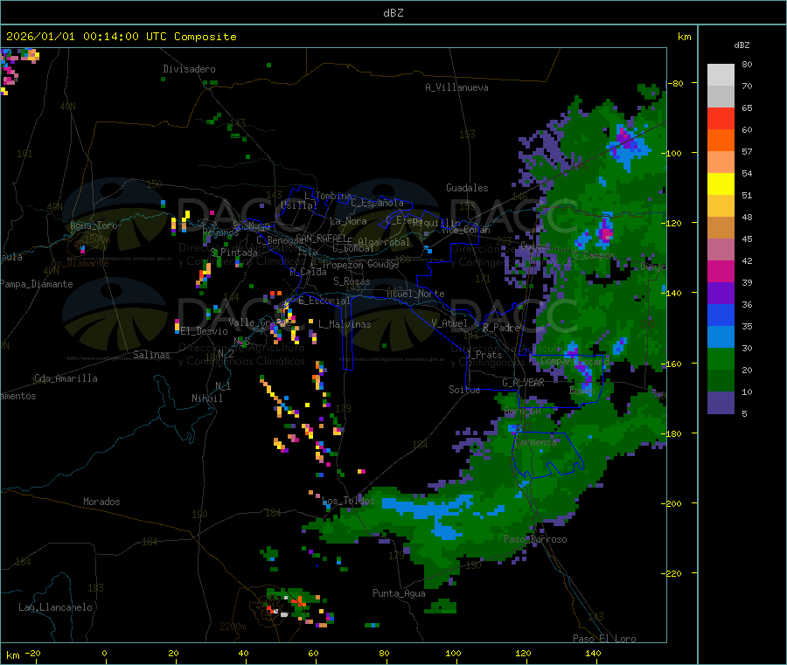Click the magenta 39-42 dBZ legend swatch
The width and height of the screenshot is (787, 665).
coord(721,271)
